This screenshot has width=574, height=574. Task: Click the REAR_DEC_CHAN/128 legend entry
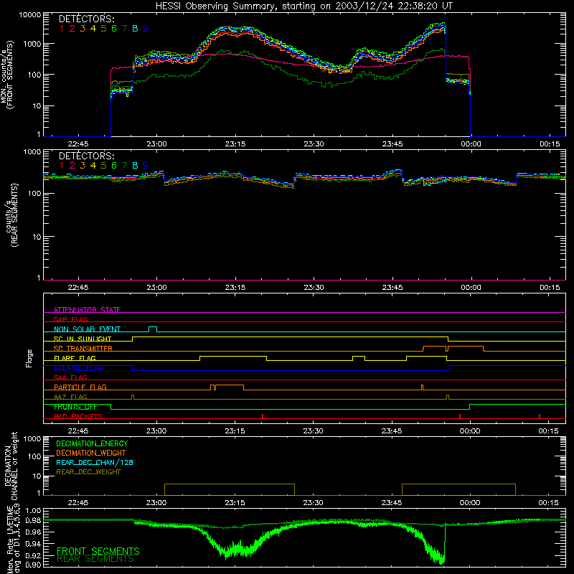95,462
